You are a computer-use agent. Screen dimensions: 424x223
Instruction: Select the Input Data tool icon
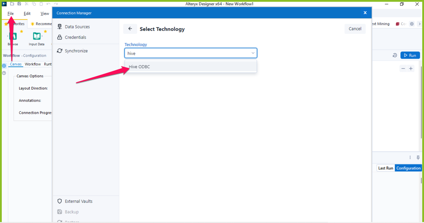(x=37, y=36)
